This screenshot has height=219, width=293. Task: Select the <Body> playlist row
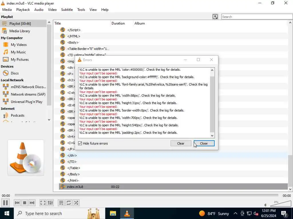coord(173,42)
